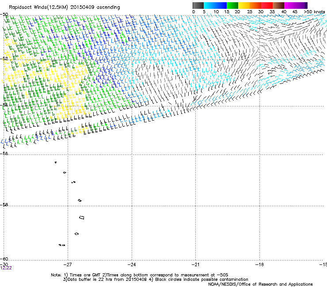Click the '>50 knots' legend label

(x=314, y=12)
